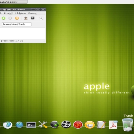Open the PDF reader dock icon
The height and width of the screenshot is (134, 134).
coord(113,125)
